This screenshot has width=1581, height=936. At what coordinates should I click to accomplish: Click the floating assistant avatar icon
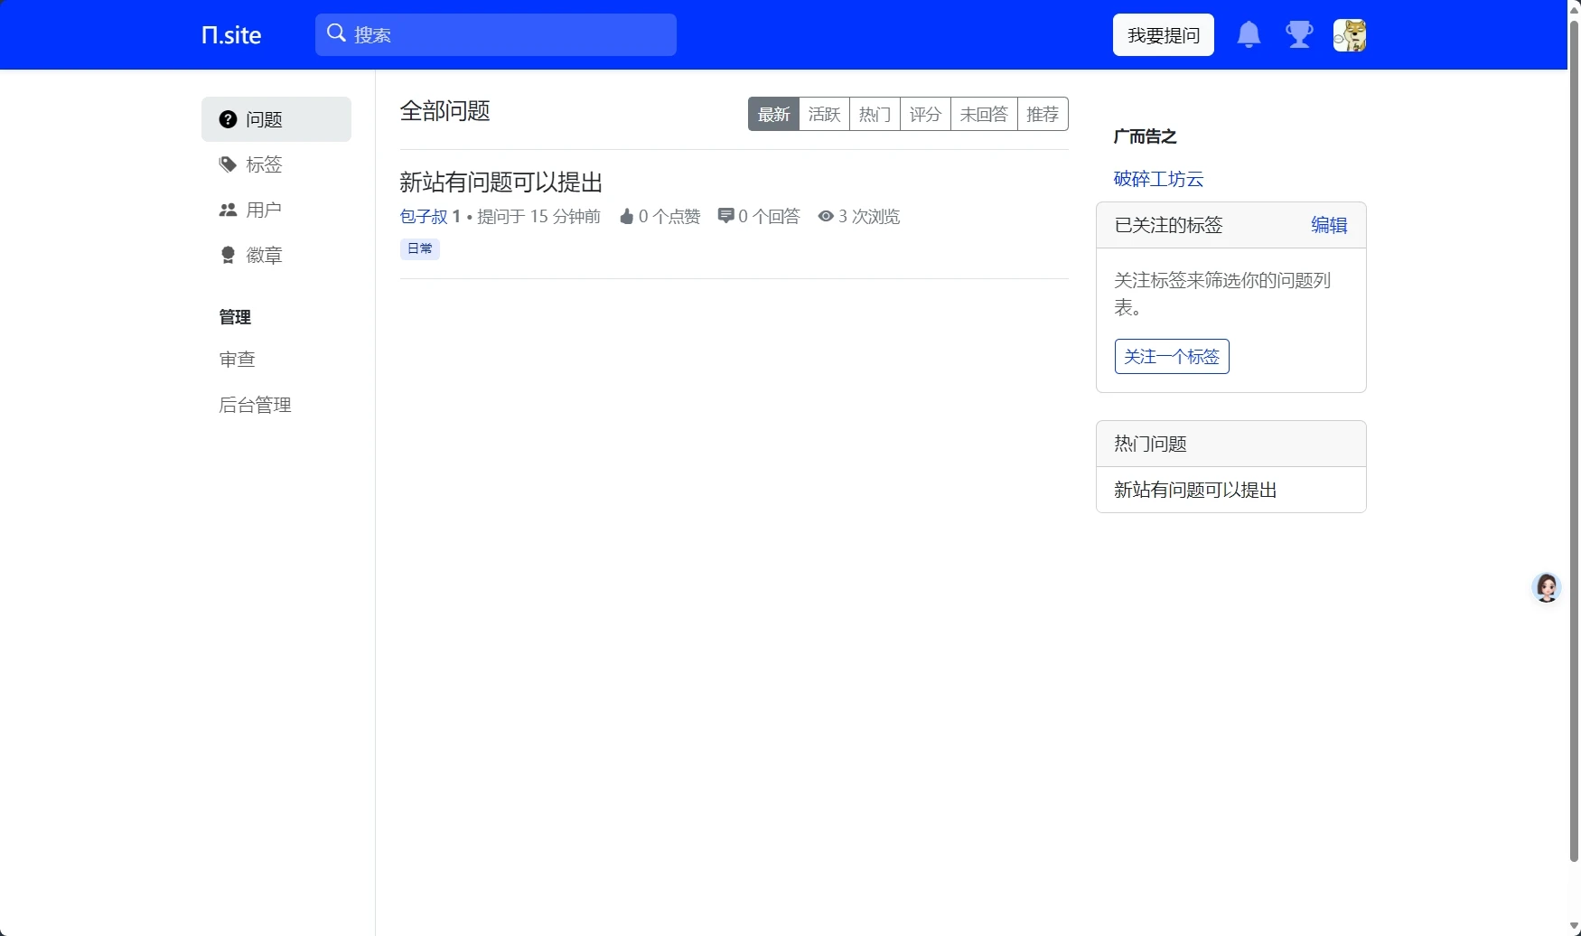point(1546,587)
